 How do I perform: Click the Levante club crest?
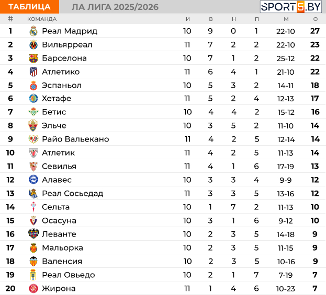[33, 234]
